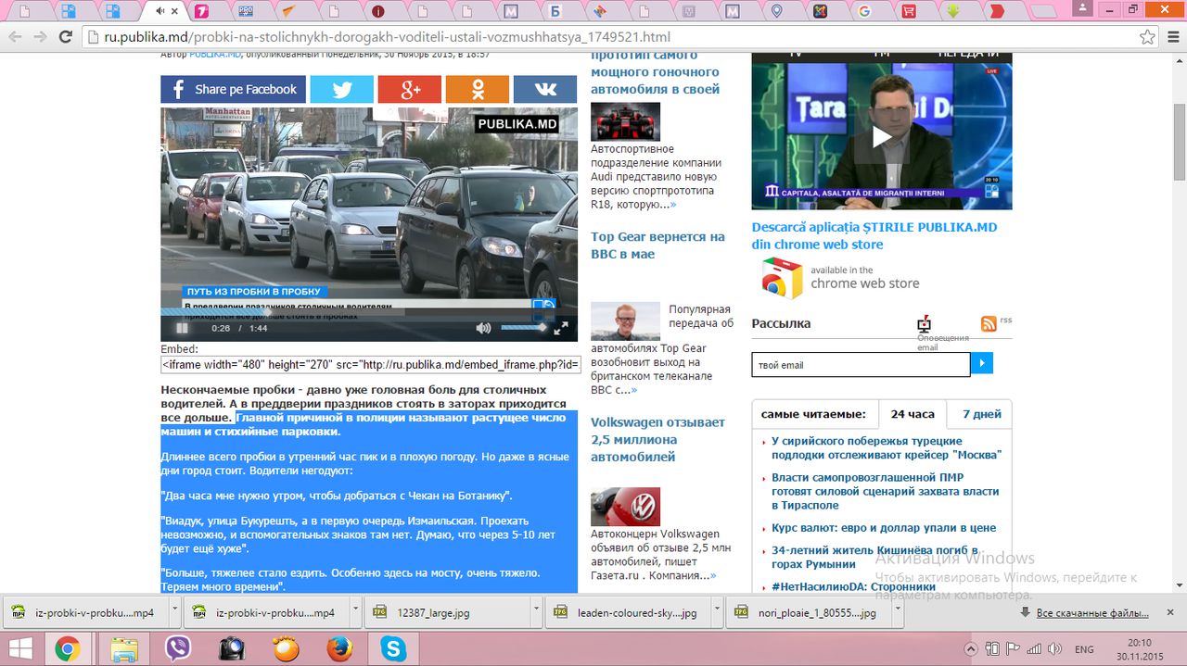Screen dimensions: 1187x666
Task: Share article on VK
Action: coord(545,89)
